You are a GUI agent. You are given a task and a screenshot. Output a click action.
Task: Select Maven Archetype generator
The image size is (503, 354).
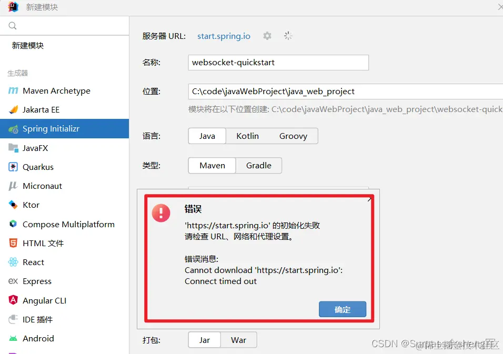[65, 91]
